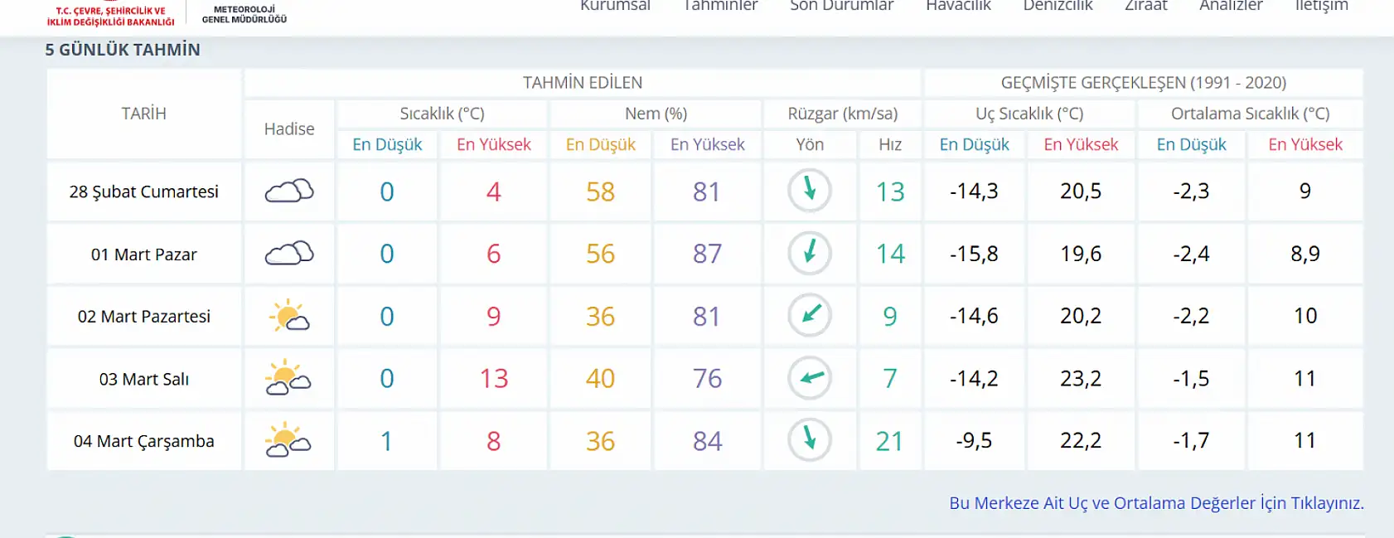The width and height of the screenshot is (1394, 538).
Task: Open the Tahminler menu
Action: click(x=720, y=6)
